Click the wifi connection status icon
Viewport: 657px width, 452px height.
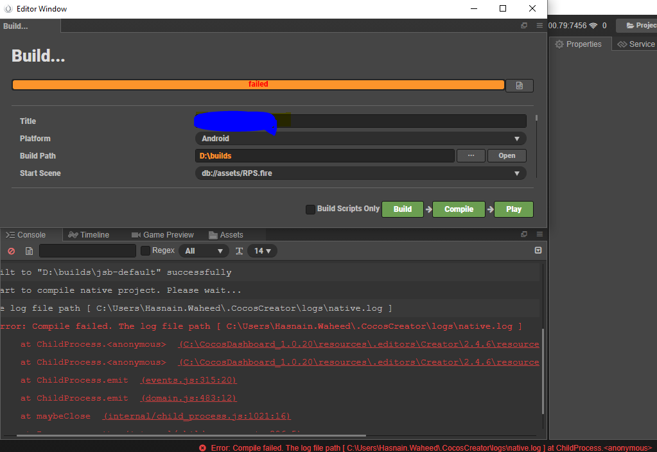point(593,26)
